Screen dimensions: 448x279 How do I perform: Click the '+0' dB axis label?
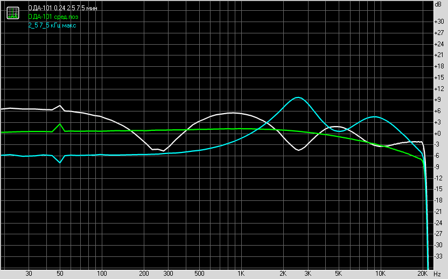point(438,134)
